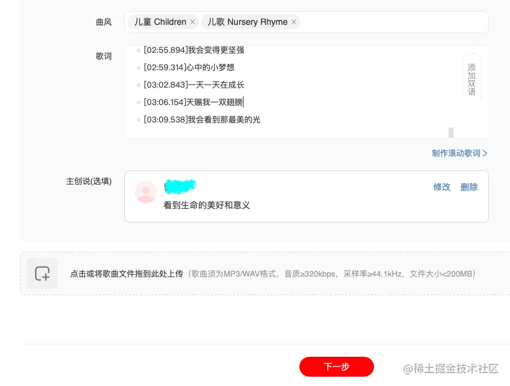The image size is (510, 386).
Task: Click the comment text 看到生命的美好和意义
Action: [x=206, y=205]
